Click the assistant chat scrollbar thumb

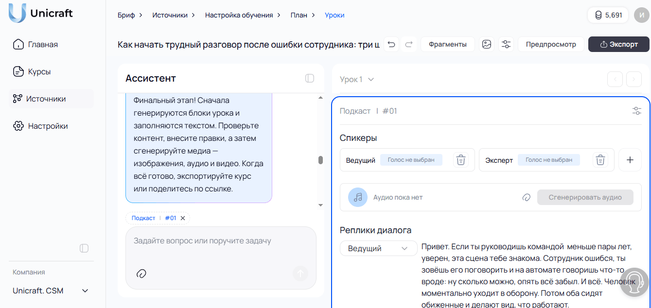tap(320, 160)
